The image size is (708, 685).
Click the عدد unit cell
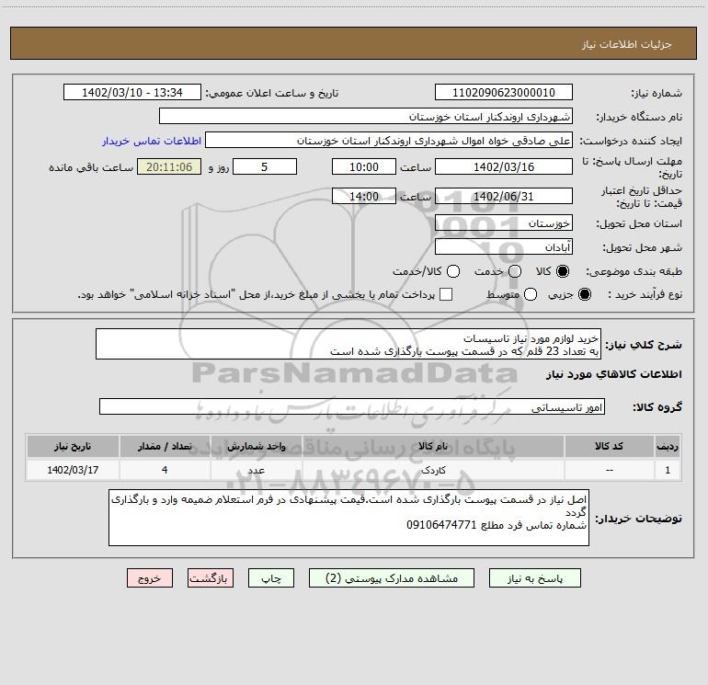pos(256,470)
